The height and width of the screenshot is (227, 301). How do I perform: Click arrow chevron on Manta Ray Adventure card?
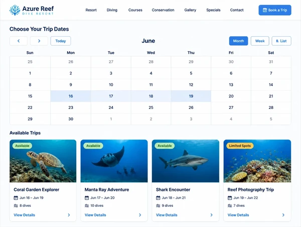click(140, 215)
